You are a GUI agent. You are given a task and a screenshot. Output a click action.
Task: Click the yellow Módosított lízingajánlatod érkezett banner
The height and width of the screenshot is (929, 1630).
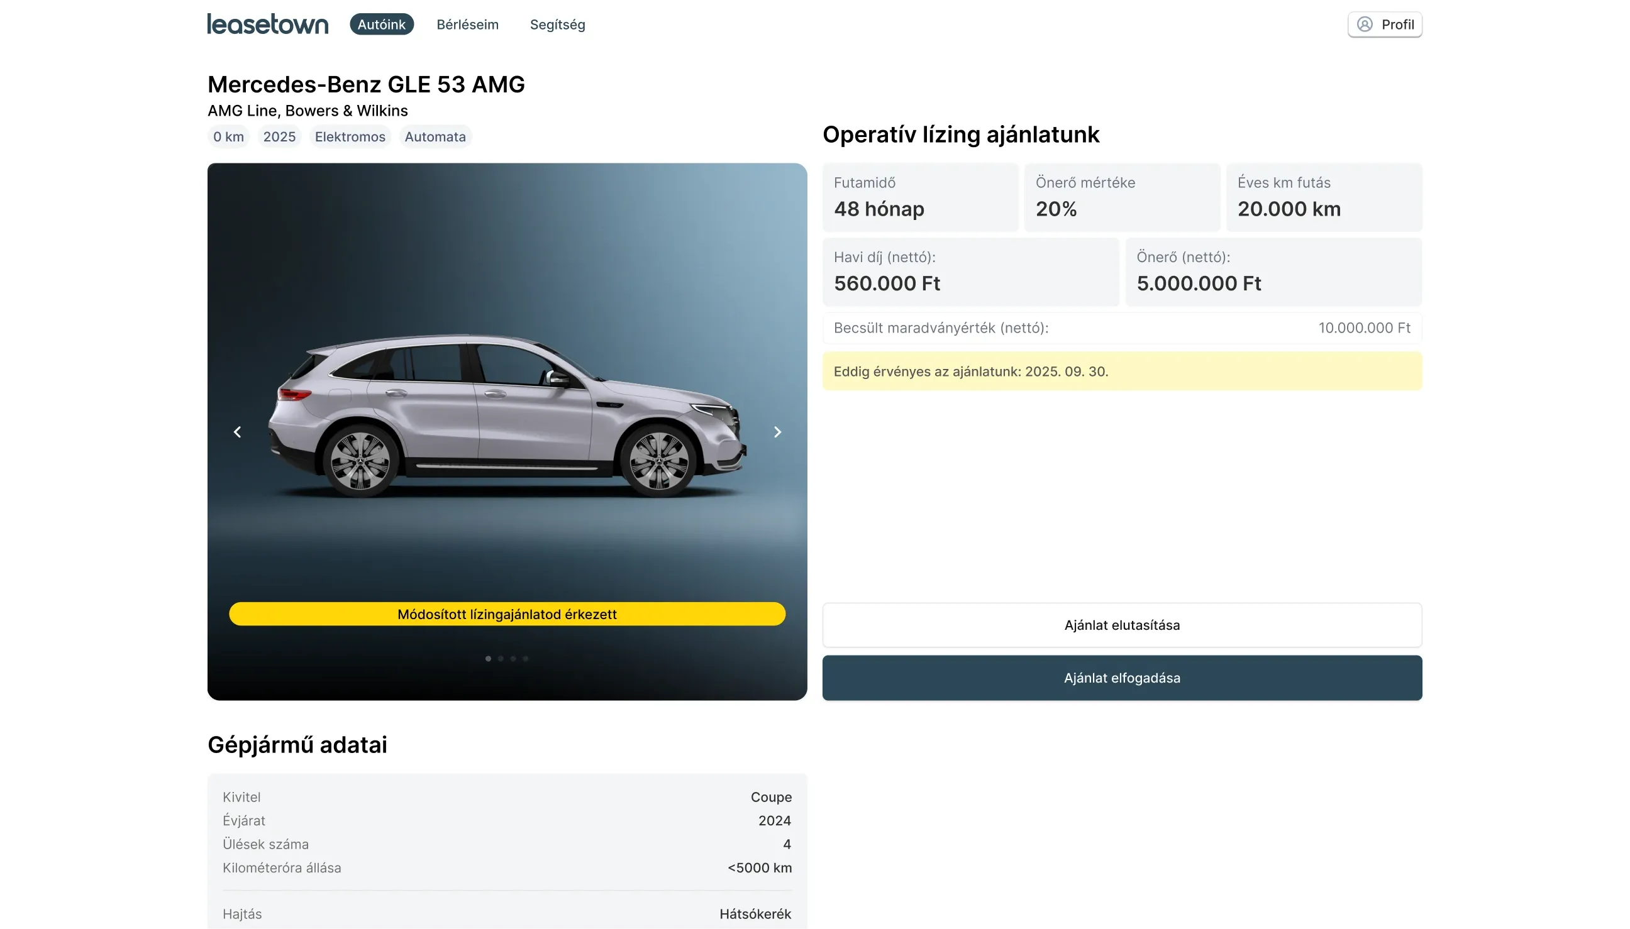point(507,614)
